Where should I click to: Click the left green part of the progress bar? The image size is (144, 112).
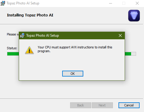pos(13,54)
